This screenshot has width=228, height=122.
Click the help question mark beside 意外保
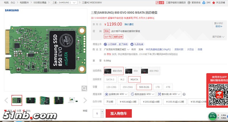coord(184,94)
